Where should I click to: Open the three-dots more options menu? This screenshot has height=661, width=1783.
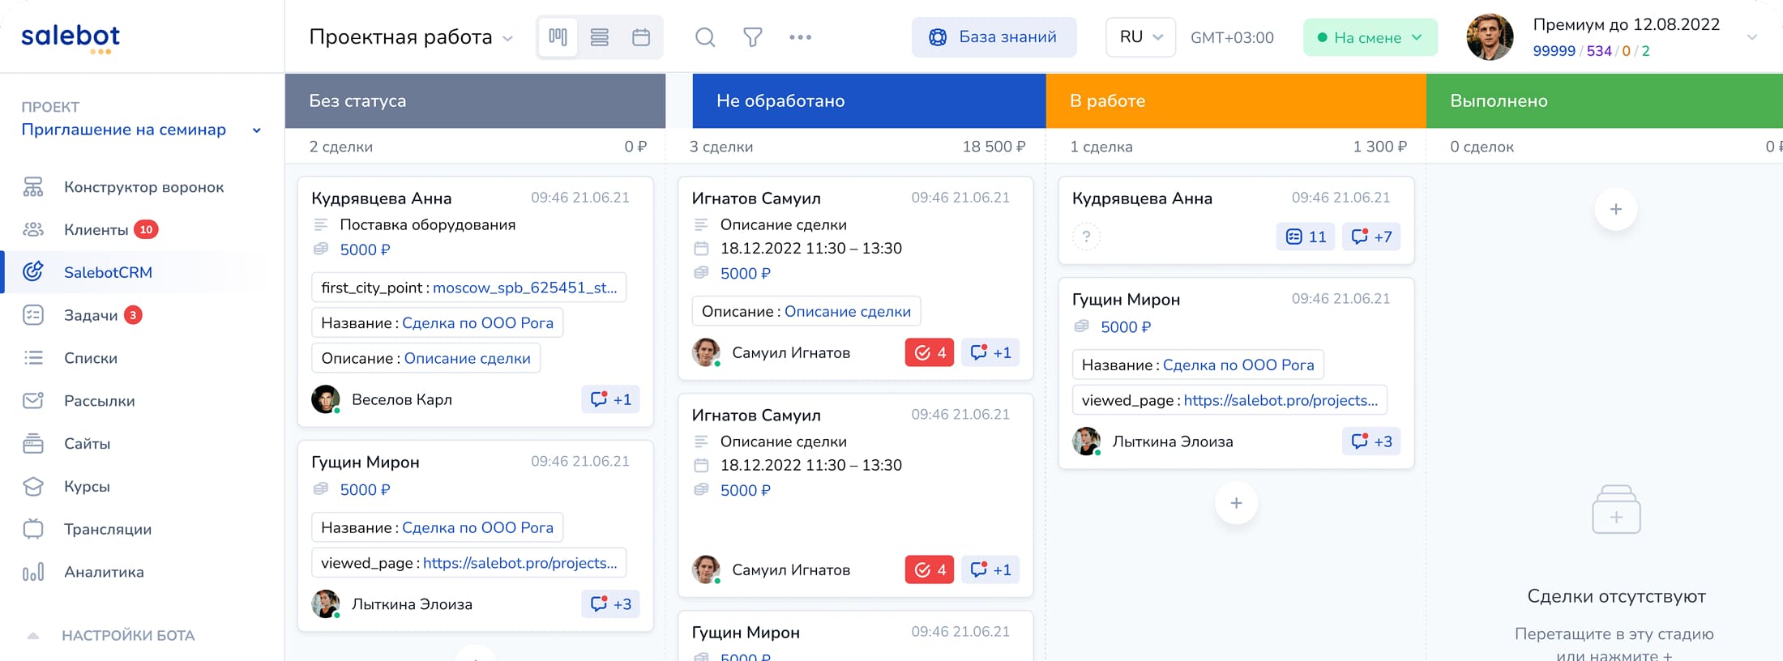click(800, 37)
